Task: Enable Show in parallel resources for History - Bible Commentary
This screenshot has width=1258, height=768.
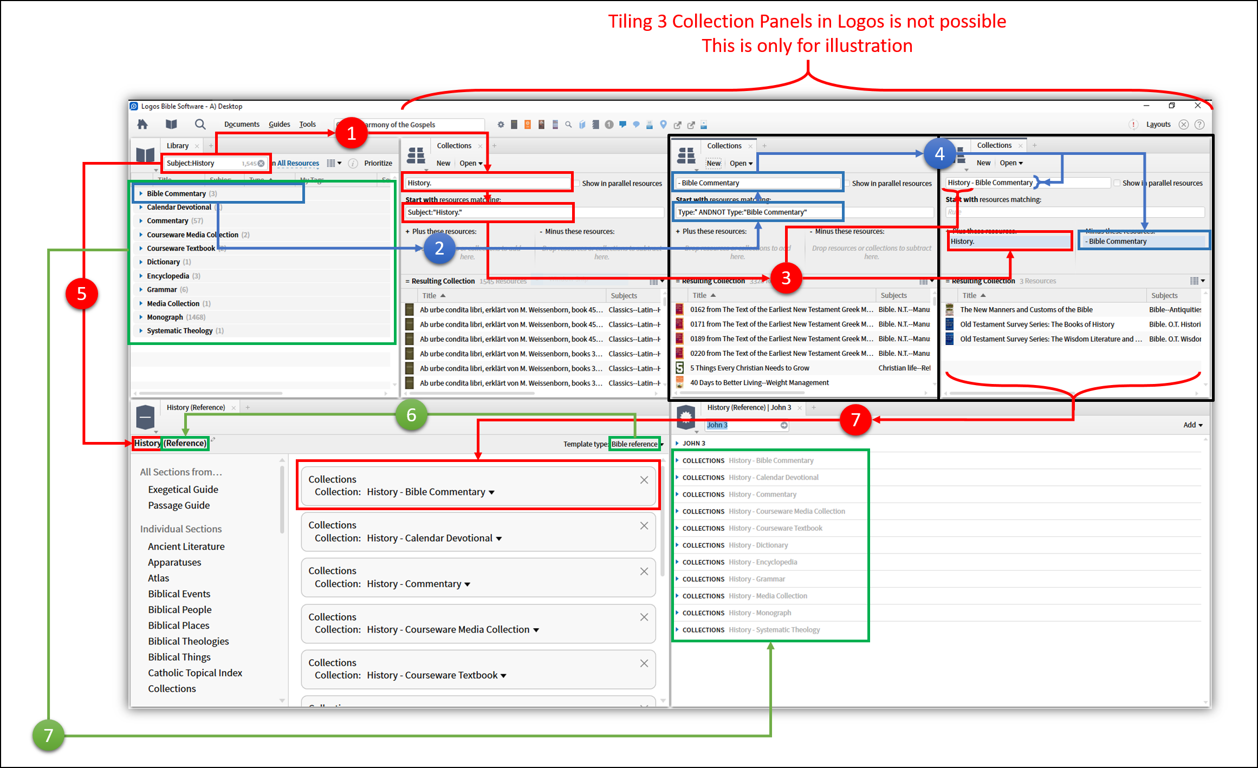Action: pos(1117,183)
